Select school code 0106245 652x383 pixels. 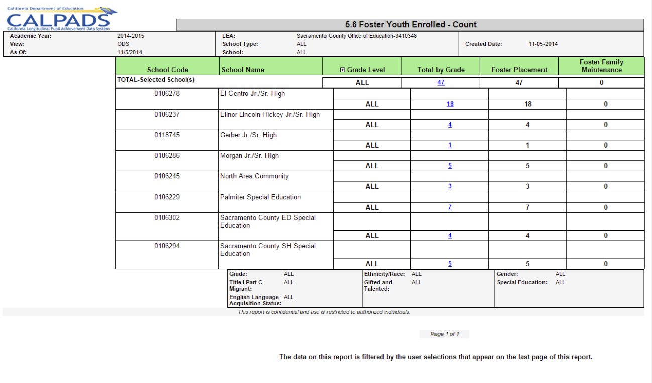[x=167, y=176]
